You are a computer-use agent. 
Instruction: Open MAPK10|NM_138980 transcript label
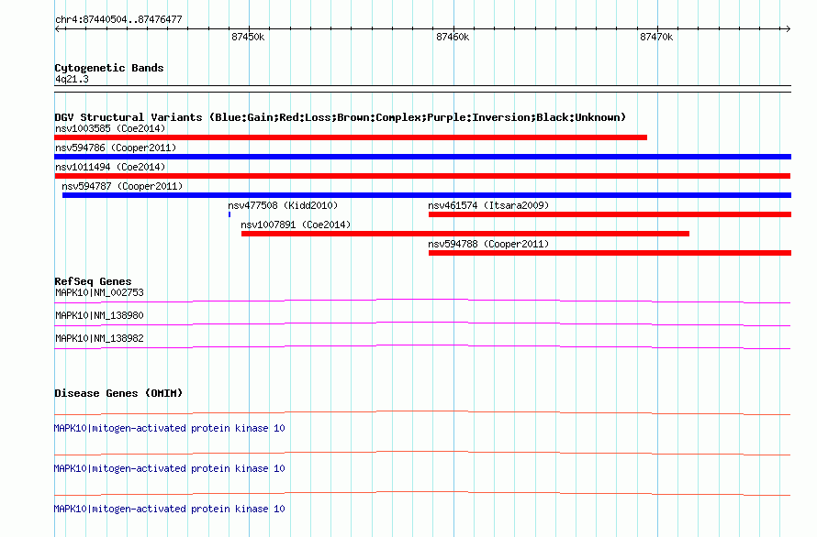click(x=99, y=315)
